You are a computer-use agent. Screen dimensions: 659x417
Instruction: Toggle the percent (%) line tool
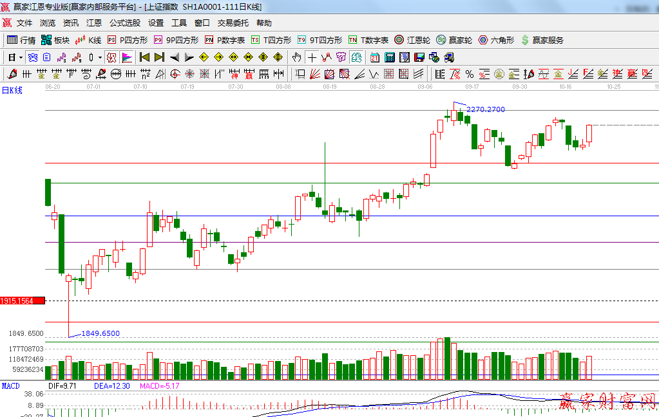[x=469, y=74]
